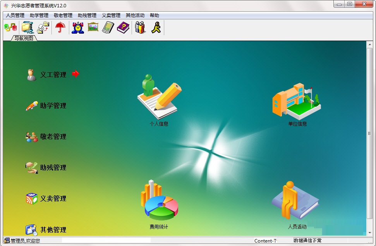
Task: Click the 个人信息 label text
Action: click(159, 124)
